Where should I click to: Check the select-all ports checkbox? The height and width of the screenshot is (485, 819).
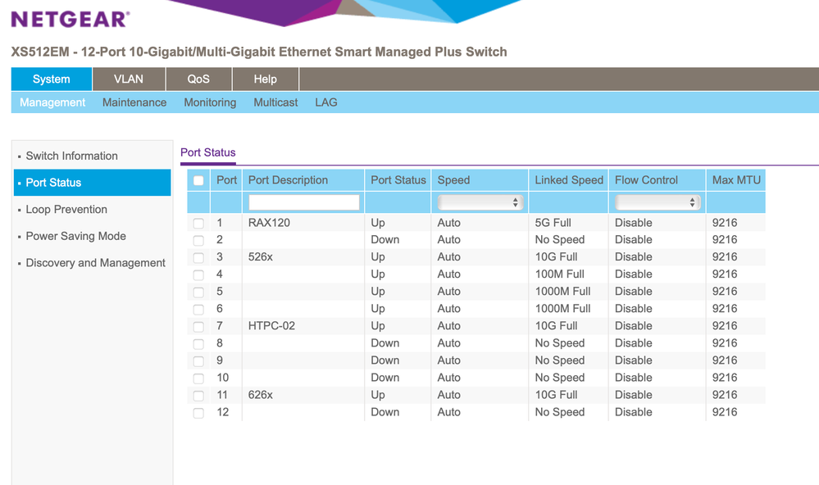pos(198,180)
